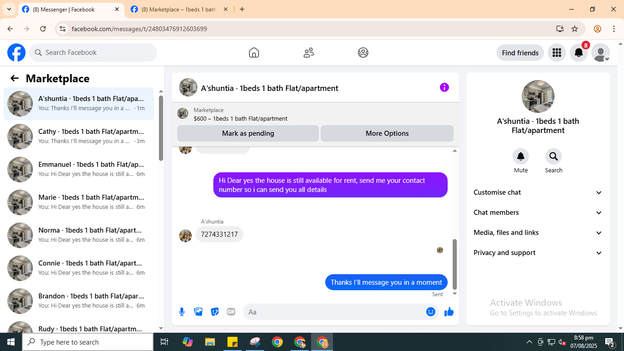The width and height of the screenshot is (624, 351).
Task: Click the Find friends button
Action: pos(520,53)
